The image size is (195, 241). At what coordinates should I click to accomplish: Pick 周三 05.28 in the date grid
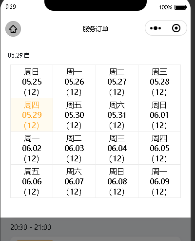[x=159, y=81]
